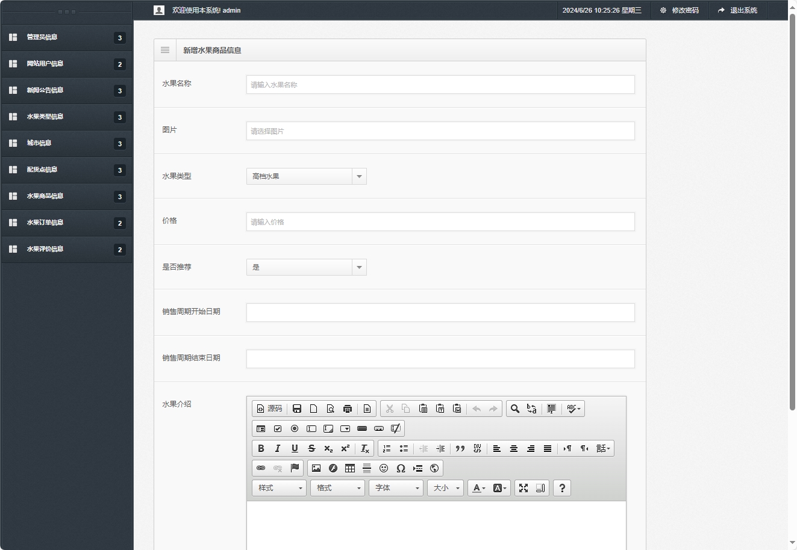Insert a page break icon

pyautogui.click(x=417, y=468)
